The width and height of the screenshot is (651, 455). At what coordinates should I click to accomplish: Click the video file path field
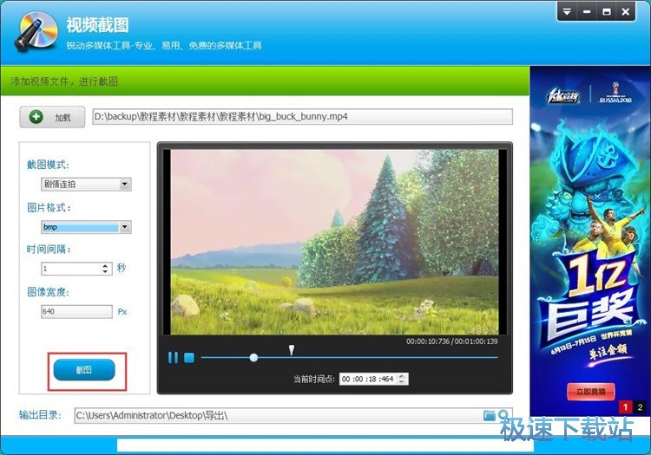302,116
